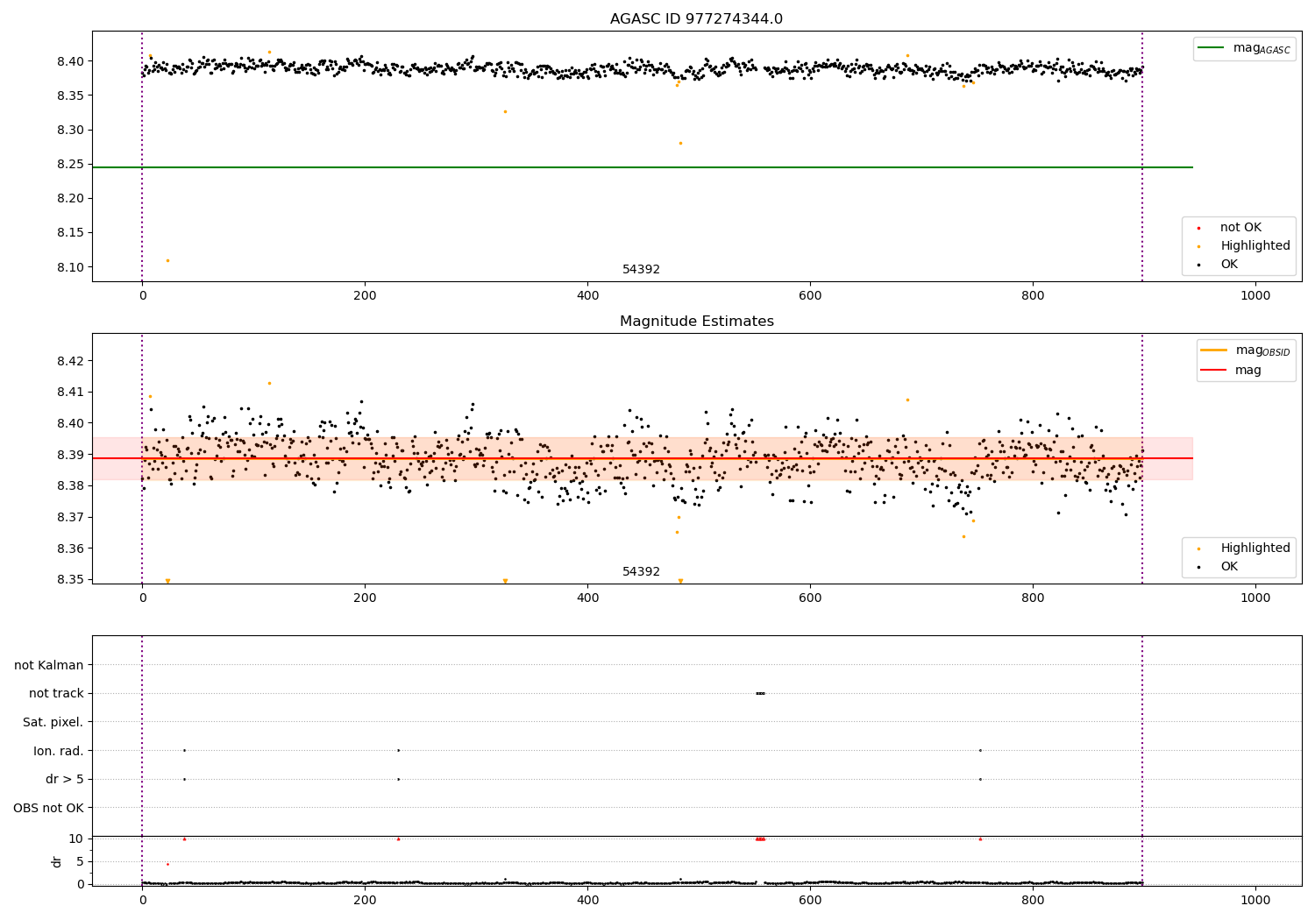Click the cluster of 'not track' points
Screen dimensions: 1315x920
coord(760,693)
